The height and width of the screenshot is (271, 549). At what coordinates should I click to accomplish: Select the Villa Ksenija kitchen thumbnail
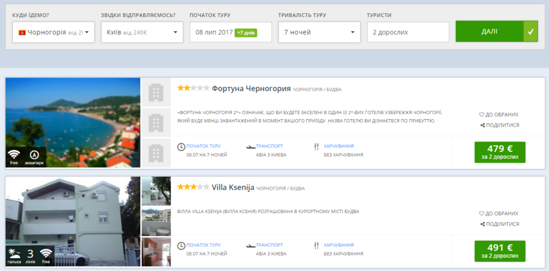(156, 252)
